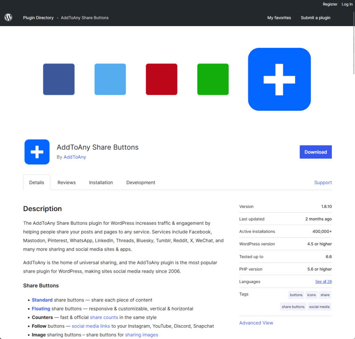
Task: Click the large blue plus banner icon
Action: (x=279, y=79)
